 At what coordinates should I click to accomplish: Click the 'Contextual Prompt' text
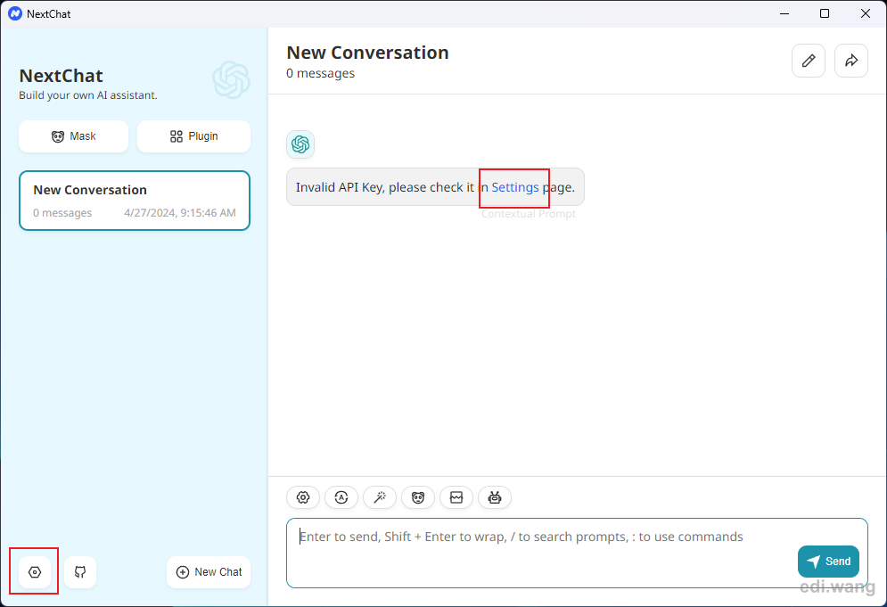[529, 214]
